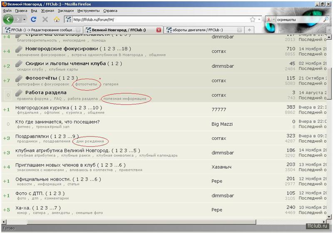Open a new tab with the plus button
333x233 pixels.
249,30
